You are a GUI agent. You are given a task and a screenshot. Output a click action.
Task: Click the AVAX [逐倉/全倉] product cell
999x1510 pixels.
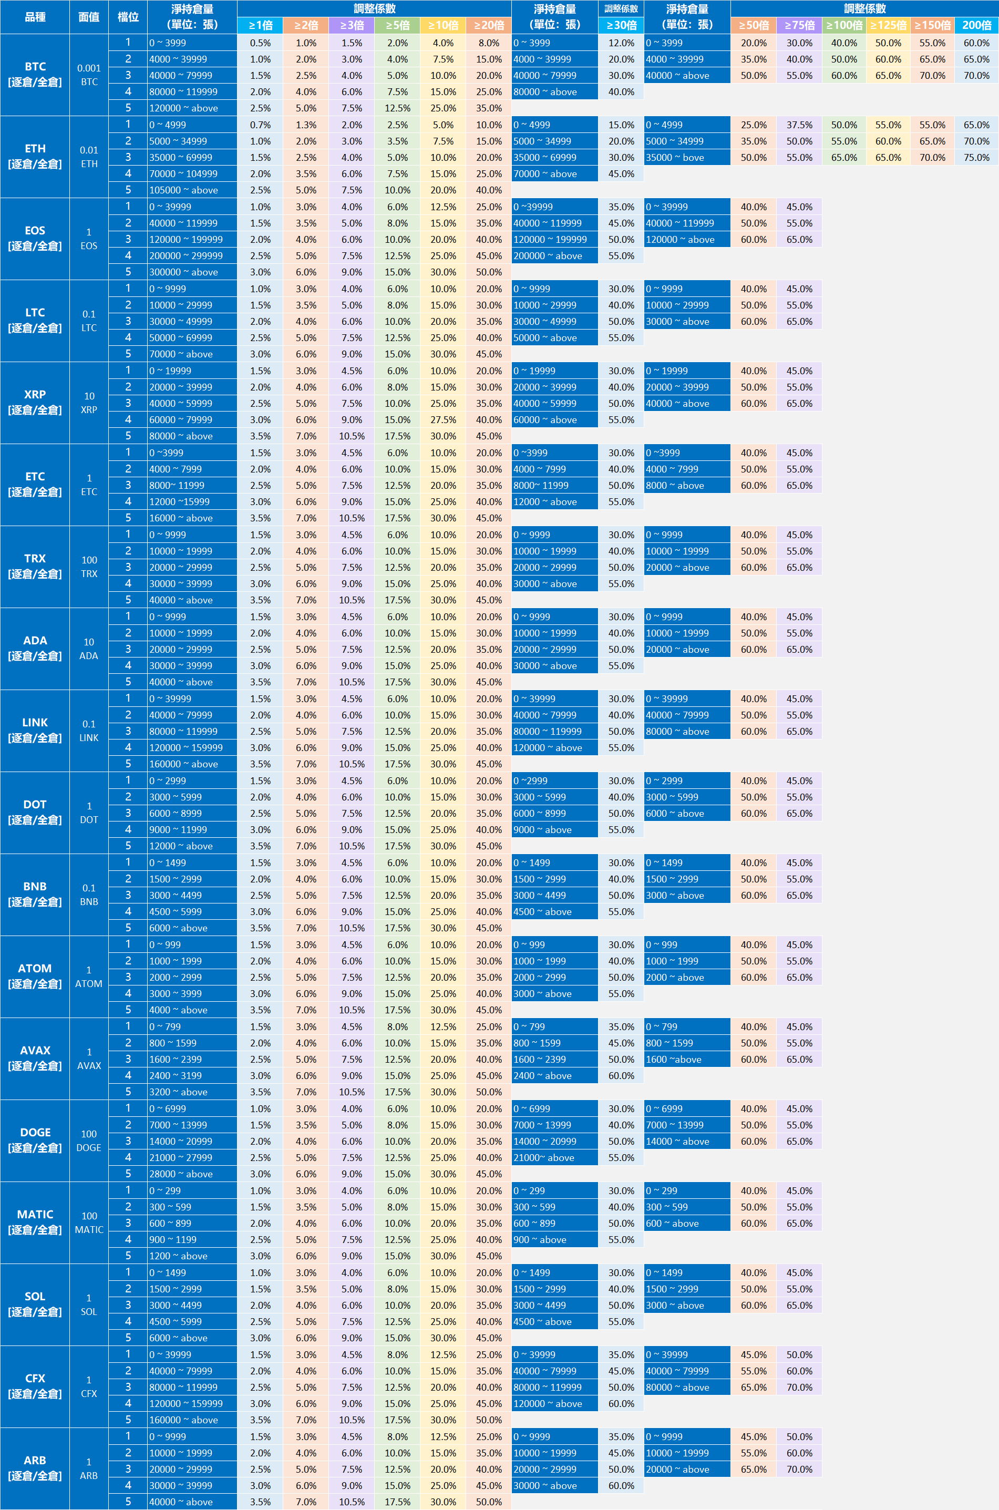click(x=35, y=1059)
